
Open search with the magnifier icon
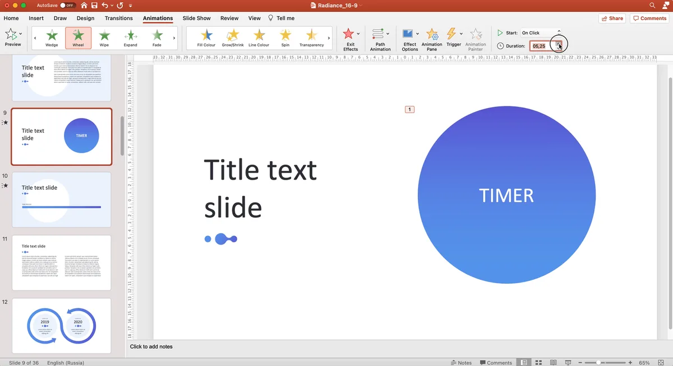[652, 5]
